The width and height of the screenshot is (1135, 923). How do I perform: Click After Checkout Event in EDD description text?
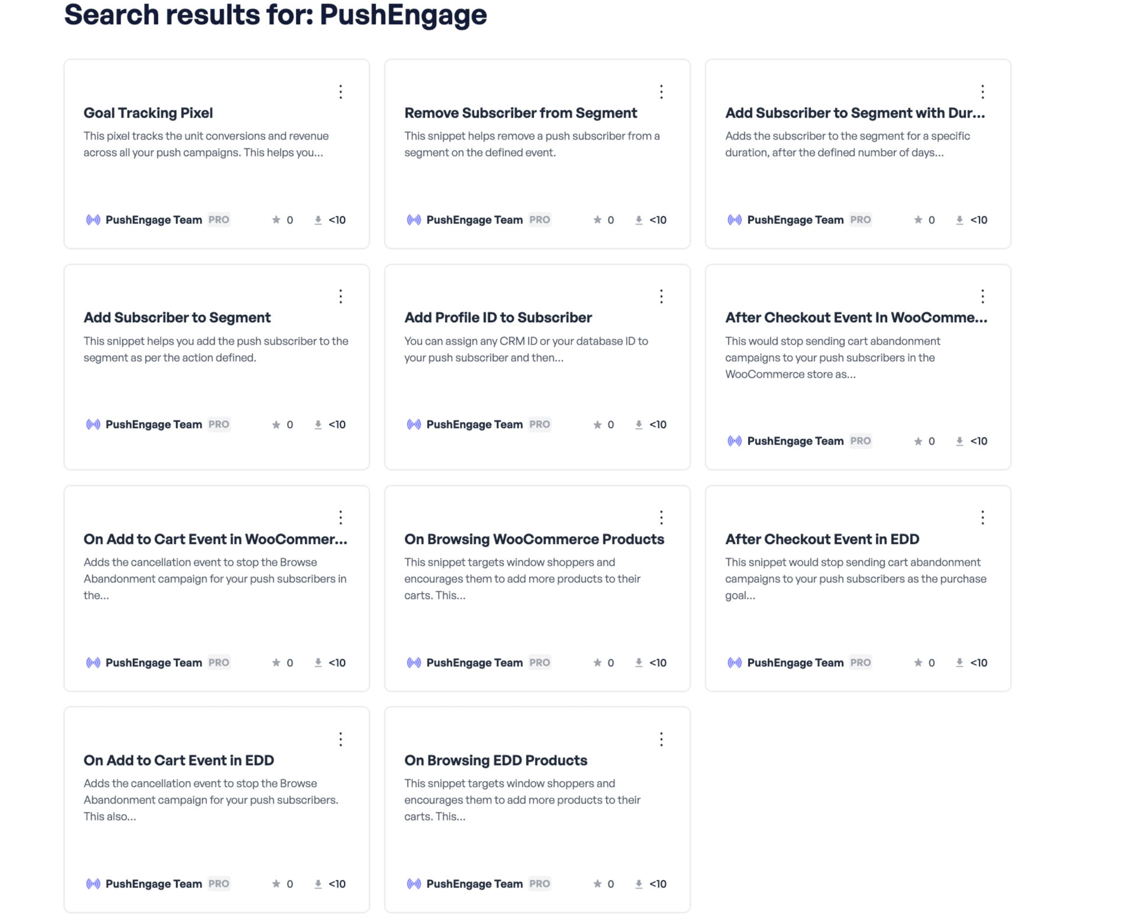coord(855,578)
